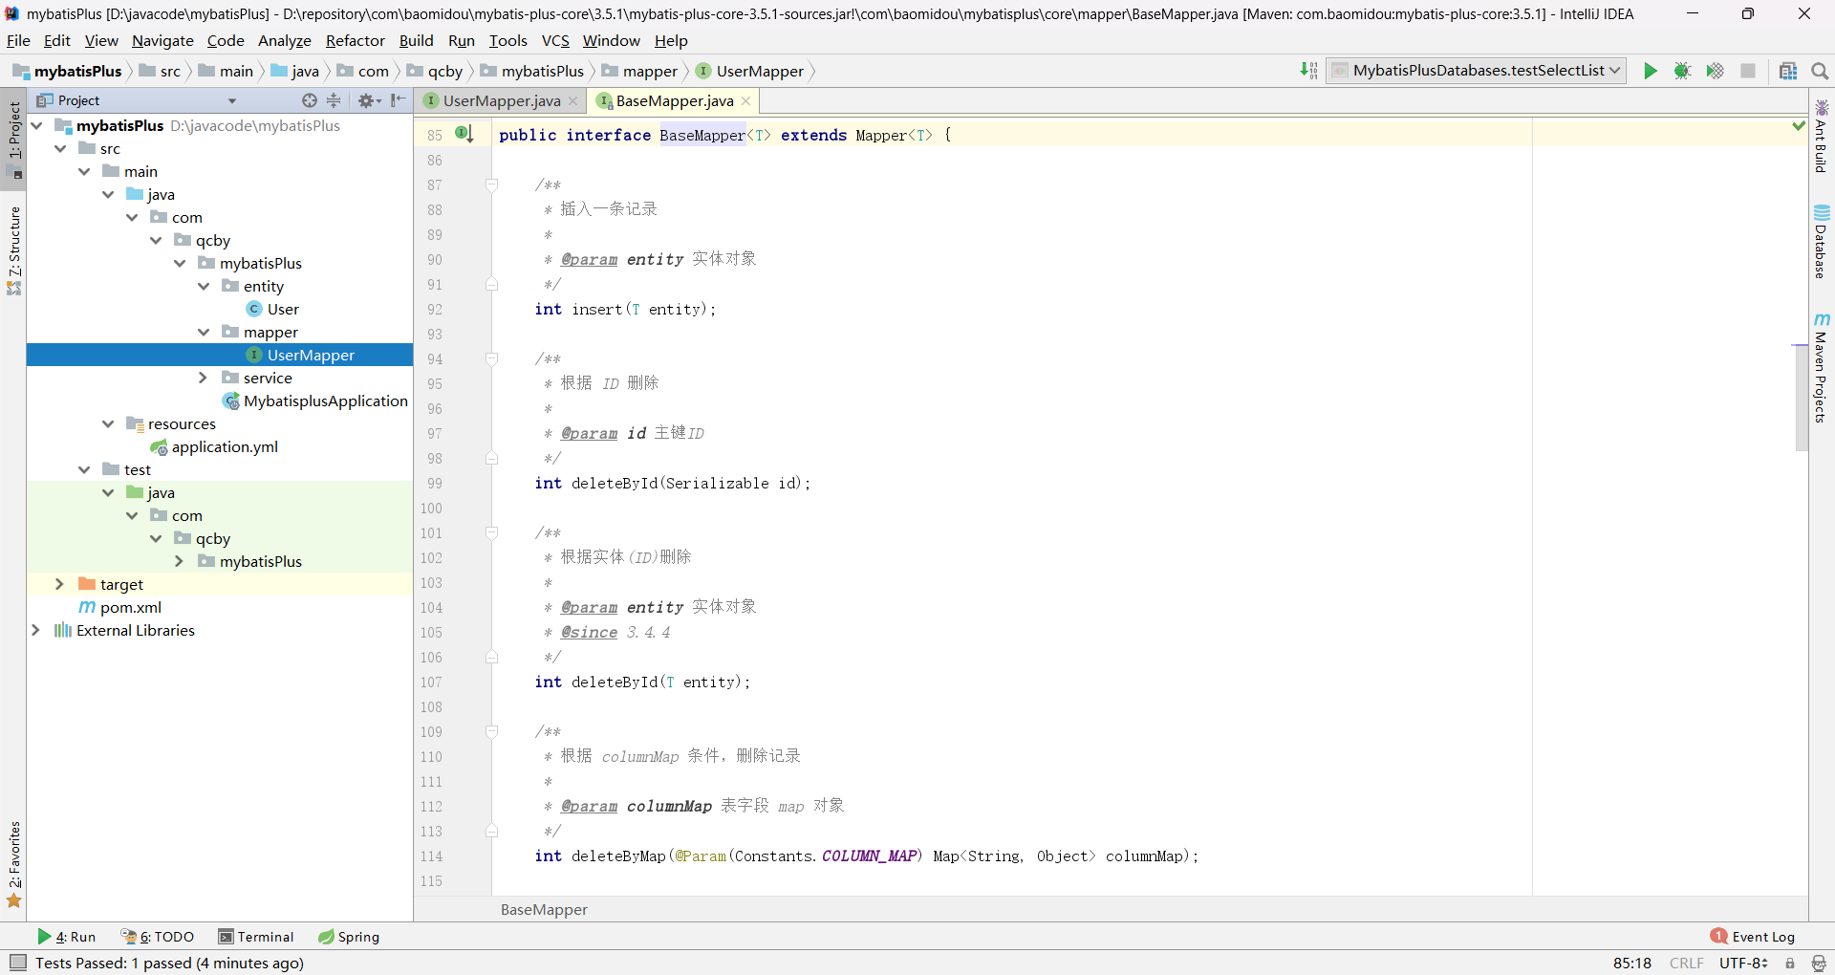Open Search Everywhere magnifier
Image resolution: width=1835 pixels, height=975 pixels.
[1820, 71]
